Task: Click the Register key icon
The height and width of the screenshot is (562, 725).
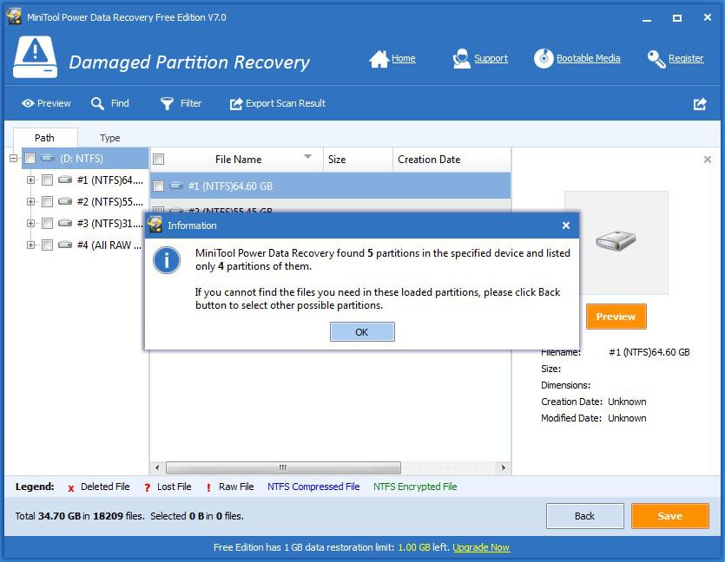Action: click(x=656, y=59)
